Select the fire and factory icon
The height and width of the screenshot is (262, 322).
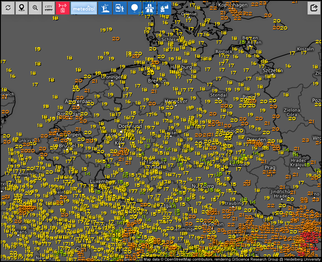pyautogui.click(x=164, y=8)
